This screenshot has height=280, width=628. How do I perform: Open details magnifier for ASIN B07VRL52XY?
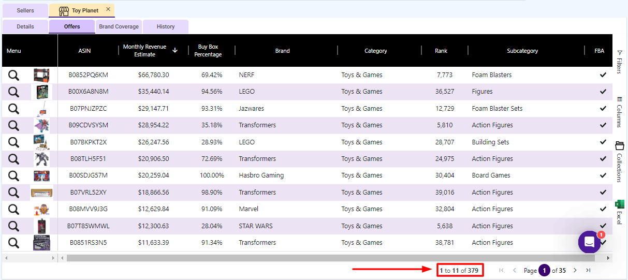pos(13,193)
